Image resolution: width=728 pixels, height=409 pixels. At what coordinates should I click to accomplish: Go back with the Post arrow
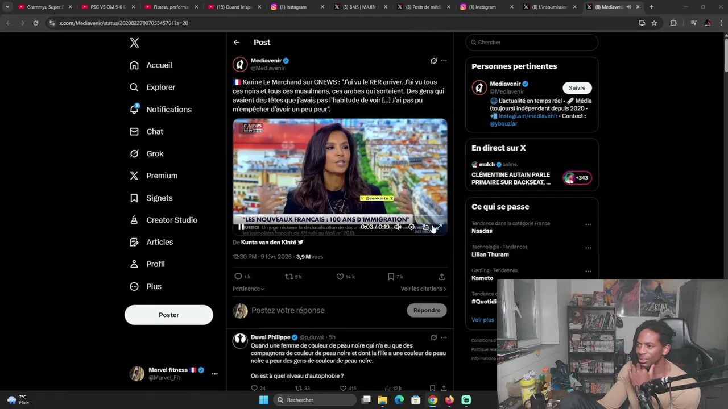(236, 43)
